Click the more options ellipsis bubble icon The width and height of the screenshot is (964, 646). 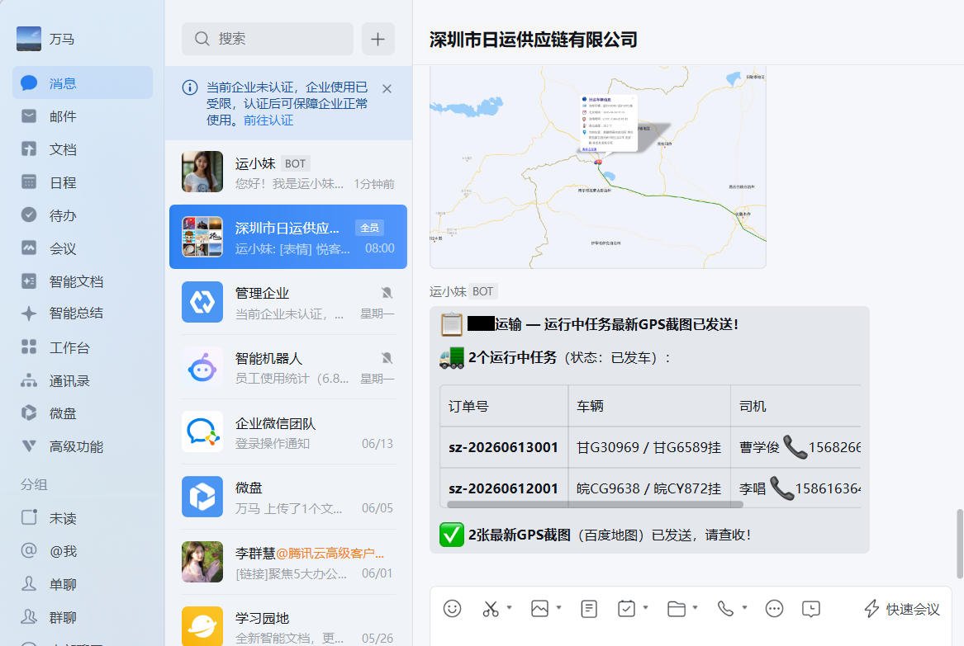tap(774, 609)
